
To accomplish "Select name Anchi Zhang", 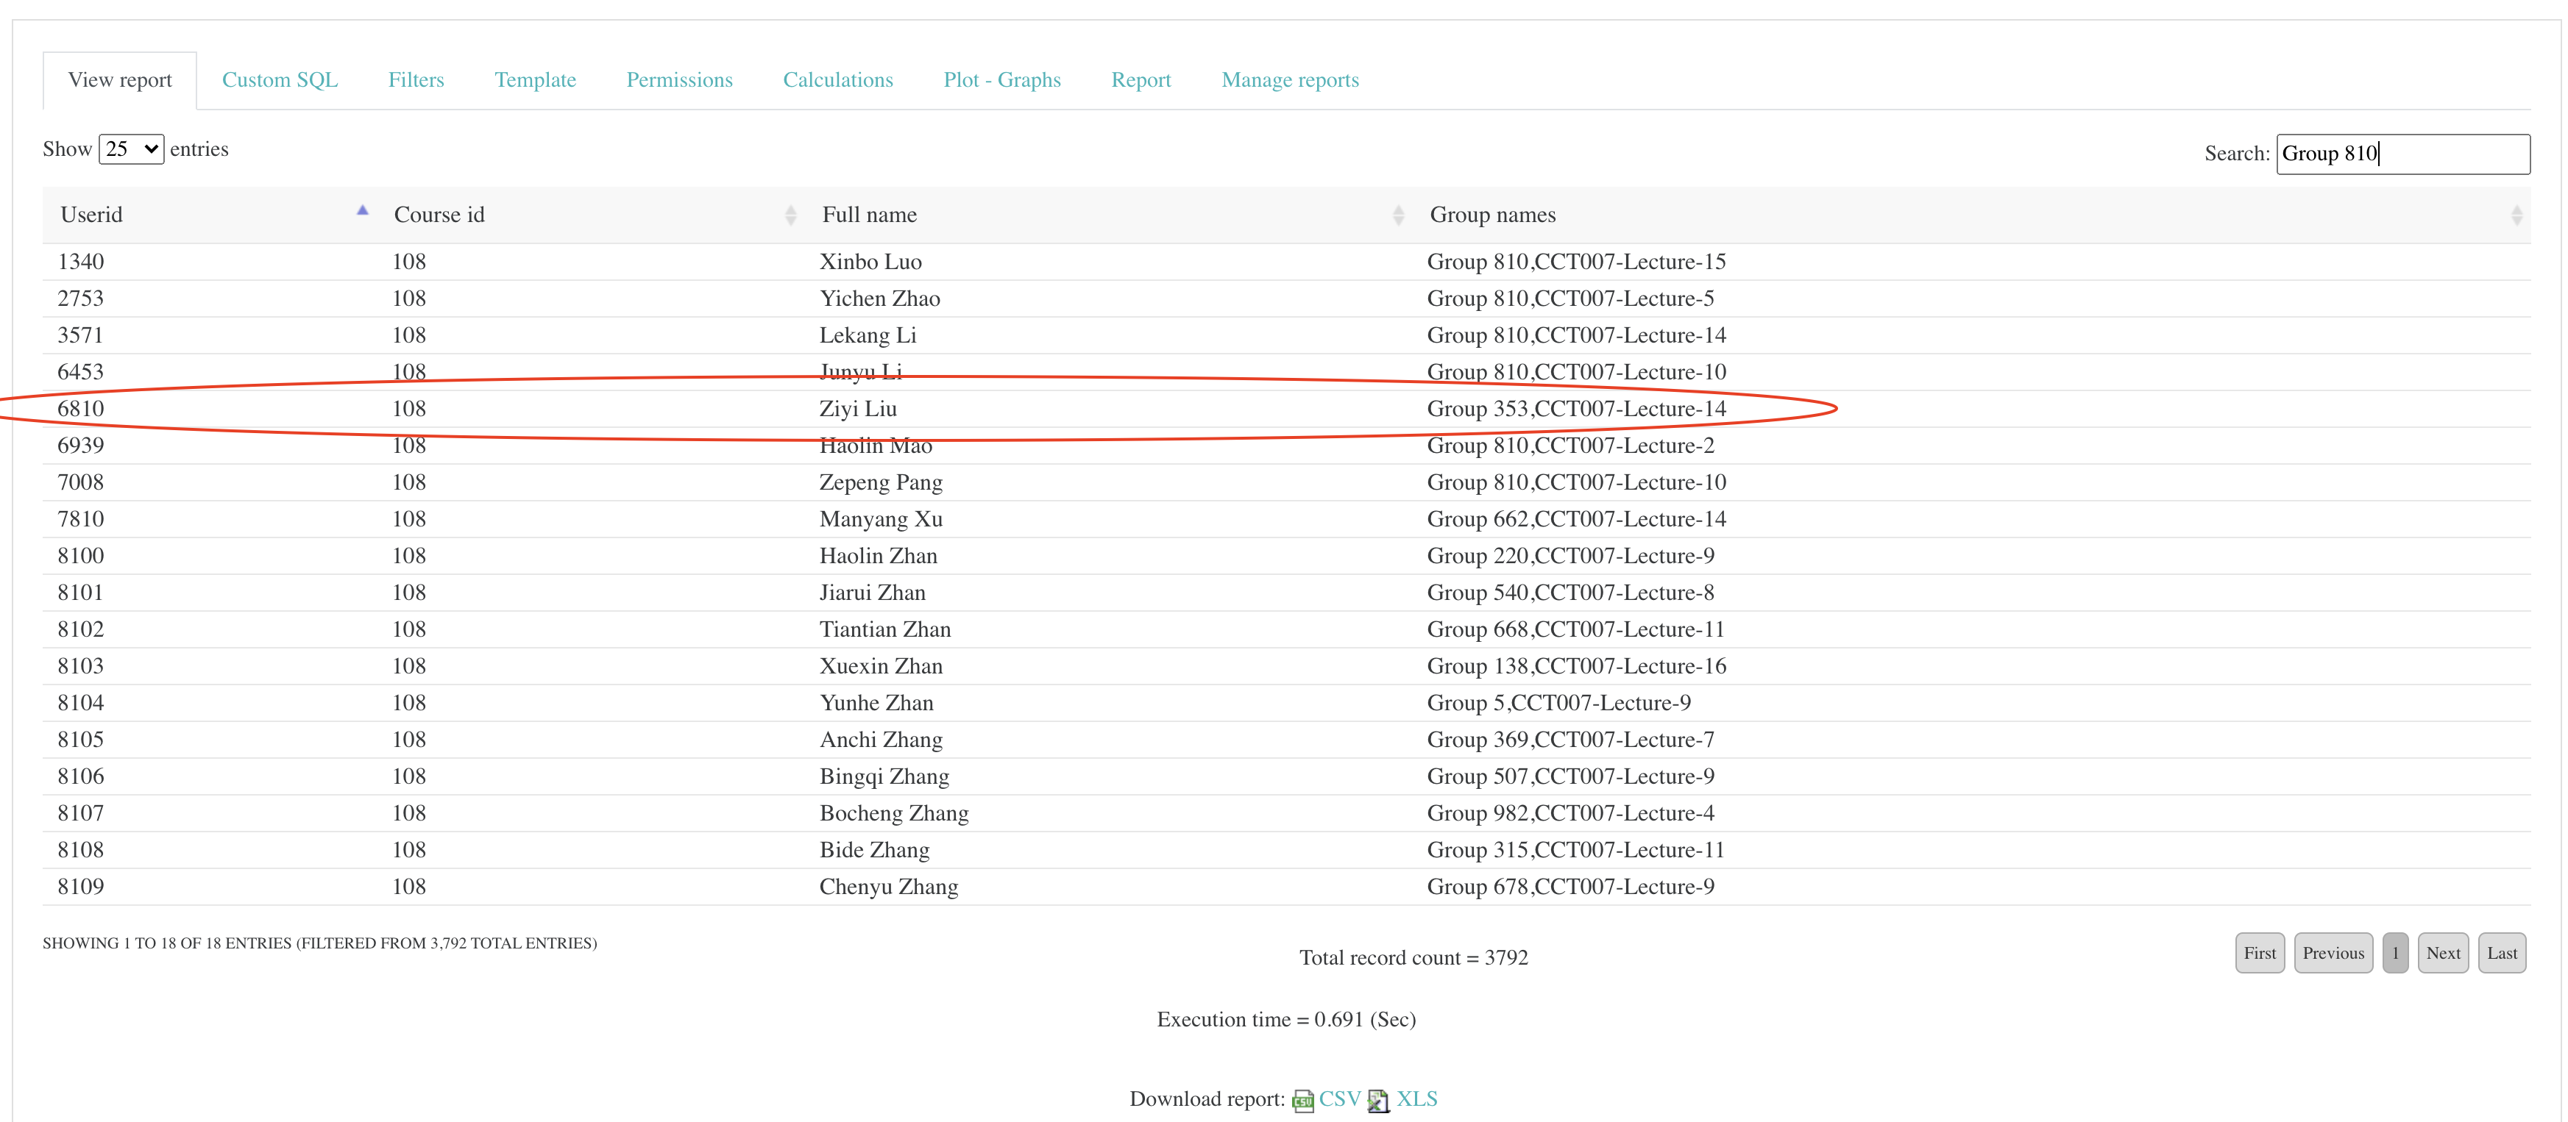I will 880,740.
